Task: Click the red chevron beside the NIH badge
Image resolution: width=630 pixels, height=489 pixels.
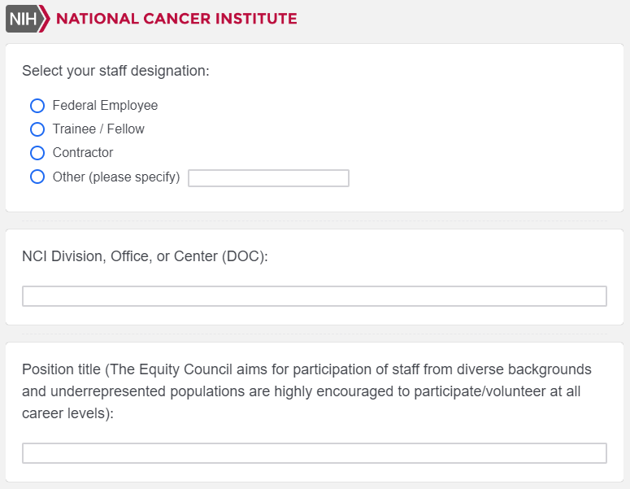Action: pos(45,19)
